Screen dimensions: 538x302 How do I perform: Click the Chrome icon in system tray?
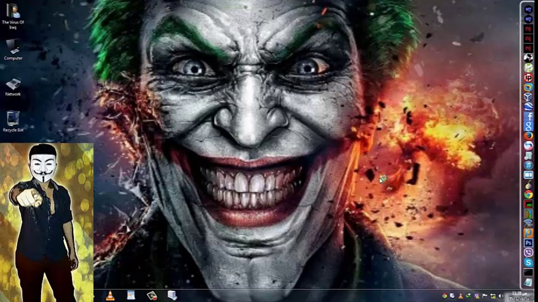pyautogui.click(x=445, y=296)
